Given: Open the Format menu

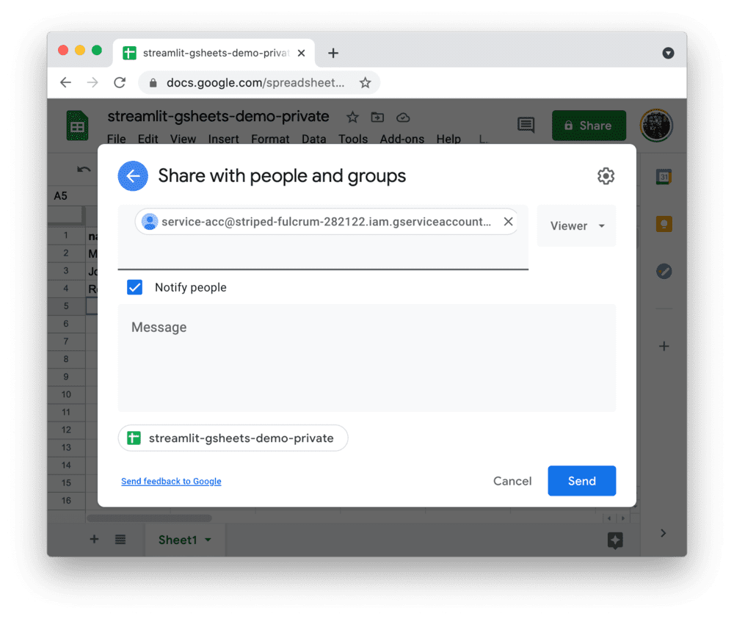Looking at the screenshot, I should (x=270, y=139).
